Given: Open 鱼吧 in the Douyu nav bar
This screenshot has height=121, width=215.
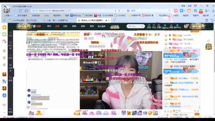Looking at the screenshot, I should (92, 26).
